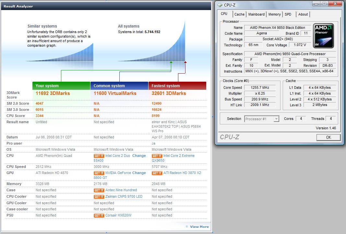Click the Memory value 3328 MB
346x234 pixels.
[x=42, y=184]
